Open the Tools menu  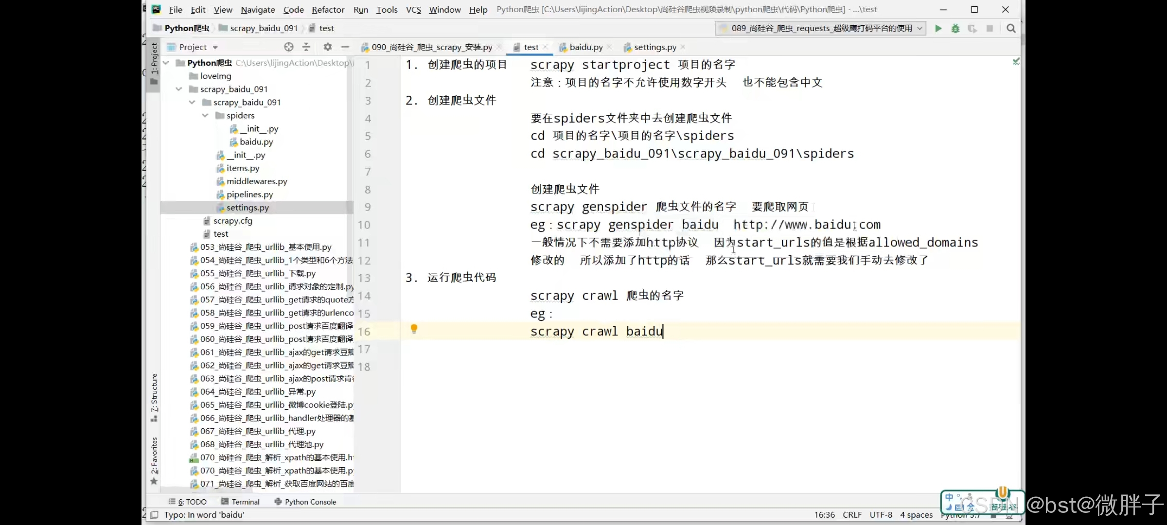coord(387,9)
